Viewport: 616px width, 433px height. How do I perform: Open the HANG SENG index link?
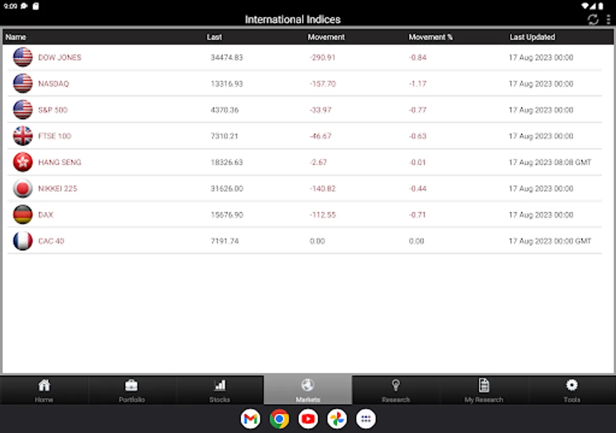60,162
